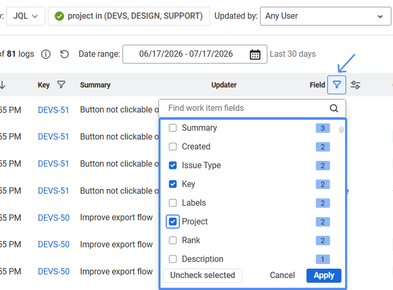The width and height of the screenshot is (393, 290).
Task: Uncheck the Issue Type checkbox
Action: click(173, 165)
